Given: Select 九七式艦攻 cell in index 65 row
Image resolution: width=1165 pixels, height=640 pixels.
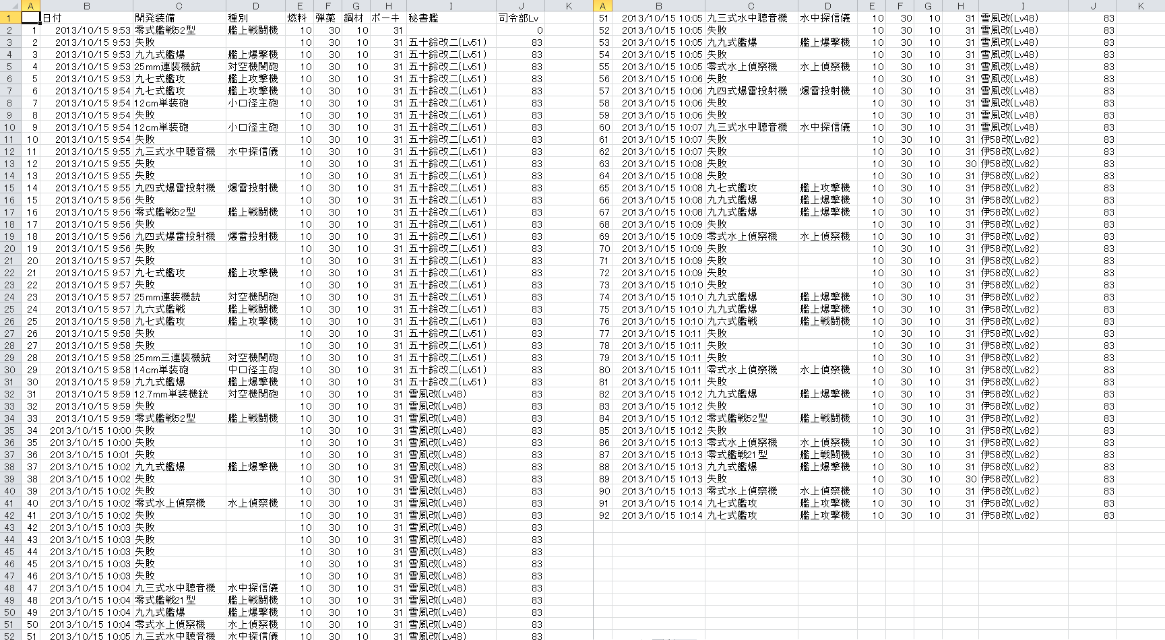Looking at the screenshot, I should coord(751,188).
